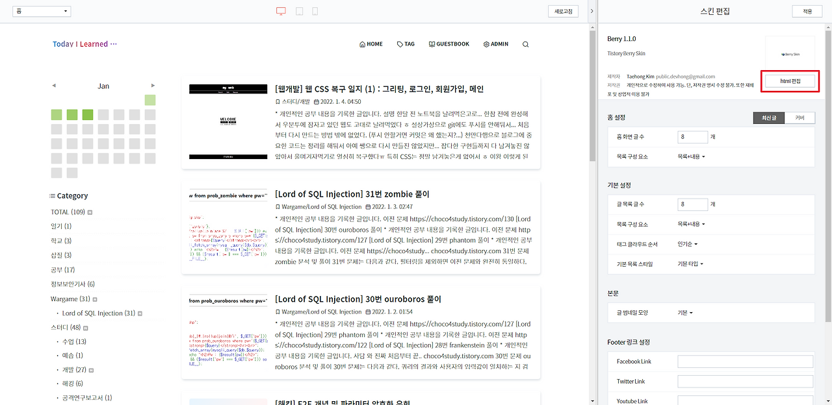
Task: Open post titled 웹 CSS 복구 일지 (1)
Action: (380, 89)
